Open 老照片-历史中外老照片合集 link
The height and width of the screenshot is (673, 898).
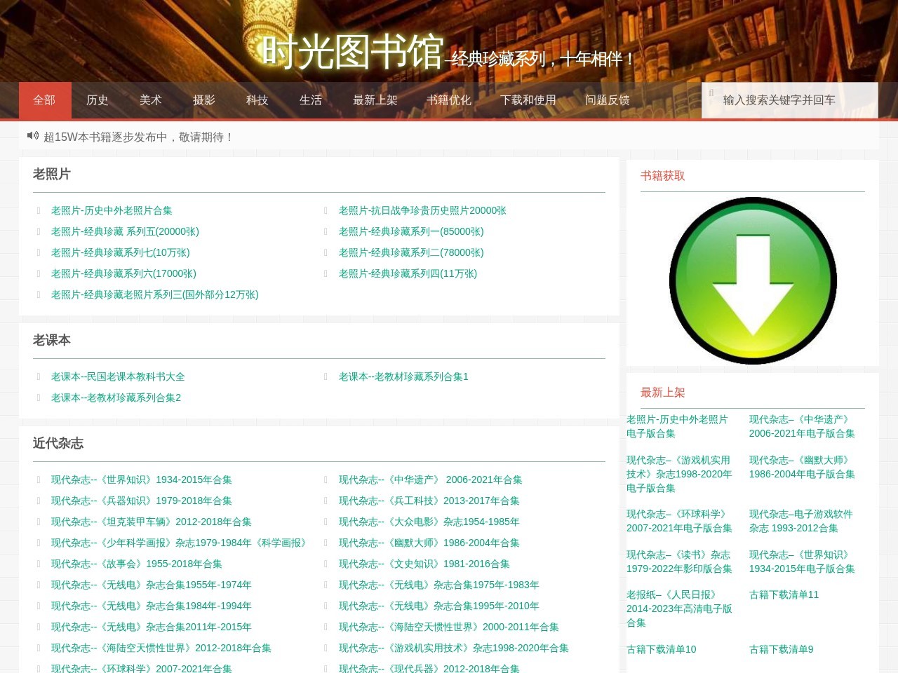pos(112,210)
